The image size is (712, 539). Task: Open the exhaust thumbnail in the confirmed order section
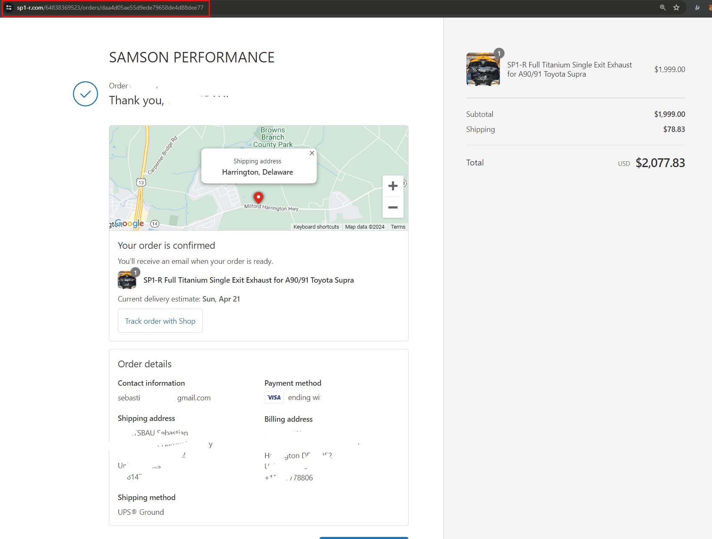pos(127,280)
